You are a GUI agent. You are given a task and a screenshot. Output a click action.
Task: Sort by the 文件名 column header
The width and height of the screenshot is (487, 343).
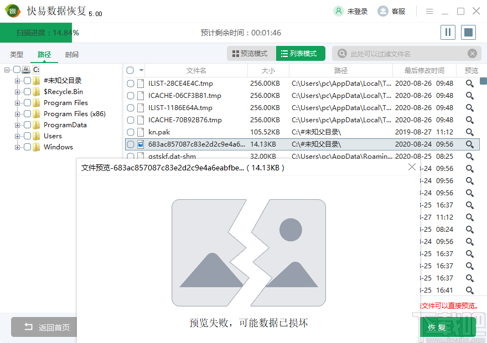tap(196, 70)
